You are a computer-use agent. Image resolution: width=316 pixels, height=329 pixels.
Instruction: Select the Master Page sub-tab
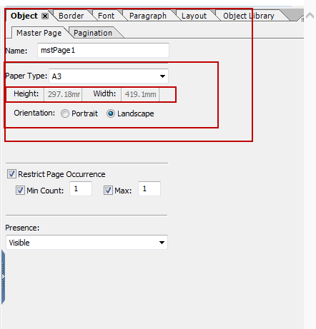39,33
